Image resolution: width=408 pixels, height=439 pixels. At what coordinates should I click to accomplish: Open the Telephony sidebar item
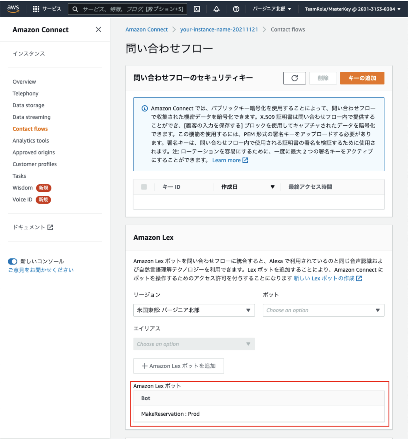pyautogui.click(x=25, y=93)
